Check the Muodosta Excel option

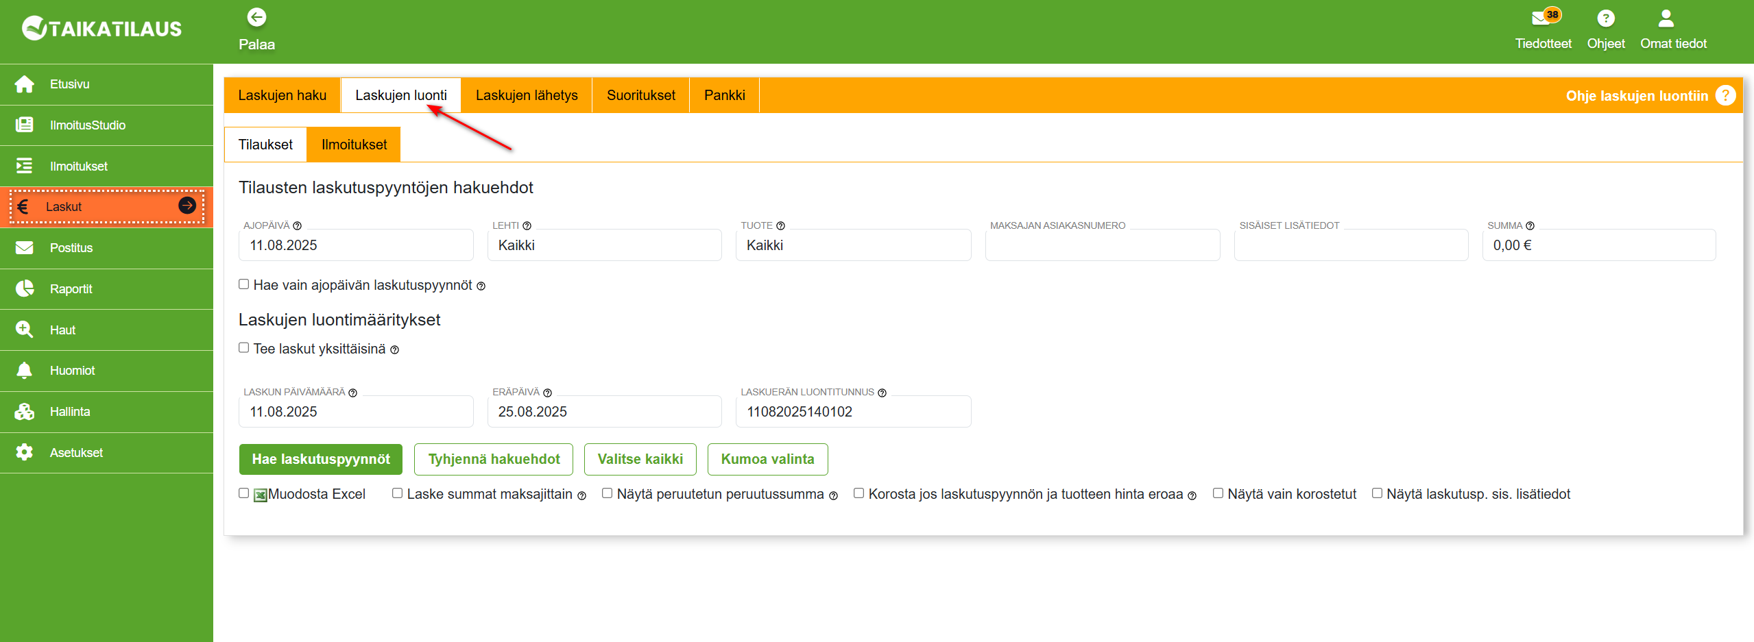click(x=243, y=493)
